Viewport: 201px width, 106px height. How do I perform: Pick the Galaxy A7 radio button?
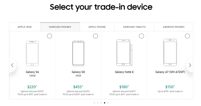pyautogui.click(x=187, y=36)
